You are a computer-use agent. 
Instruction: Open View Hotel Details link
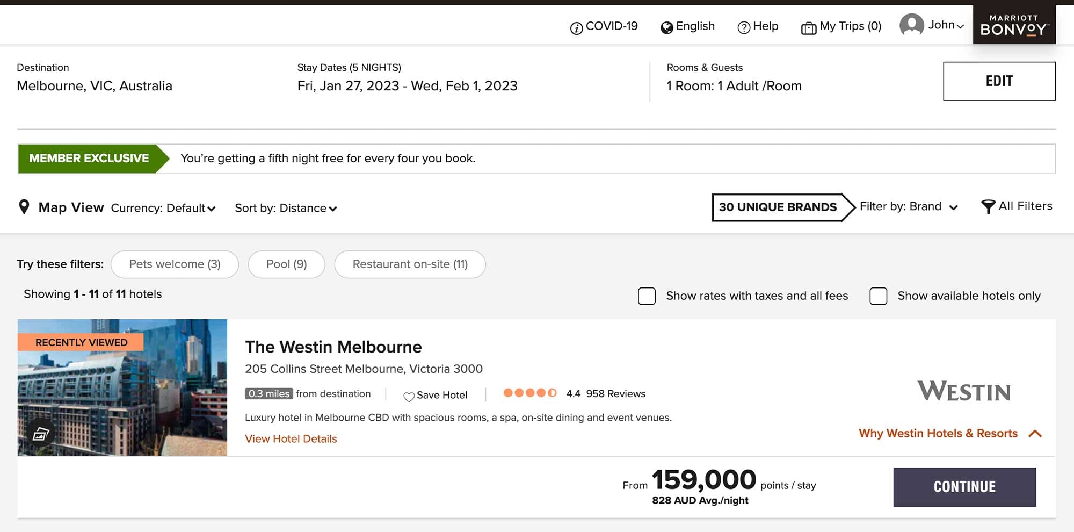(291, 439)
